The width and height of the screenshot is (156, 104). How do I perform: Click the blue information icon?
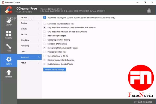(44, 17)
